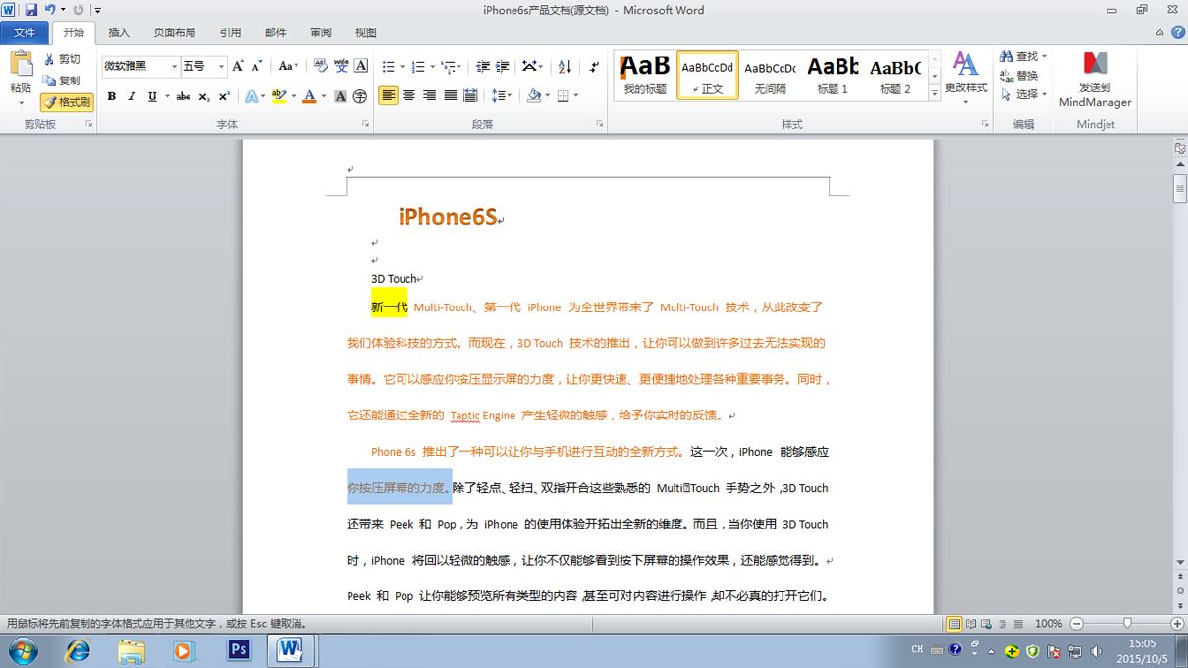Switch to the View (视图) tab
The image size is (1188, 668).
[x=366, y=33]
